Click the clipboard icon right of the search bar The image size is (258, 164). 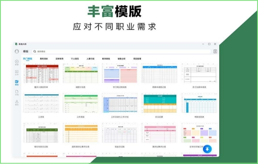point(215,51)
